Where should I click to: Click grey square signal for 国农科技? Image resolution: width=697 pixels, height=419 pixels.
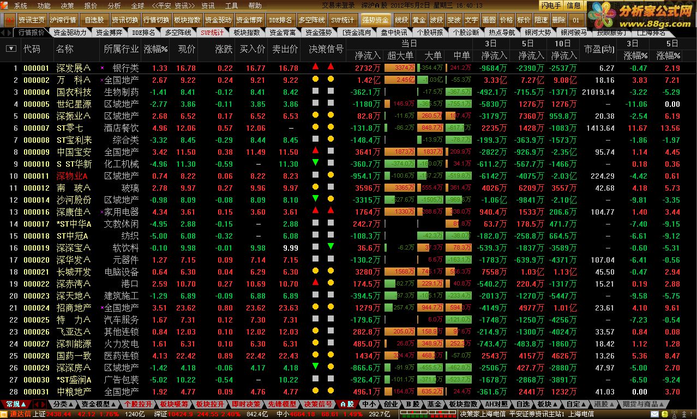tap(315, 91)
